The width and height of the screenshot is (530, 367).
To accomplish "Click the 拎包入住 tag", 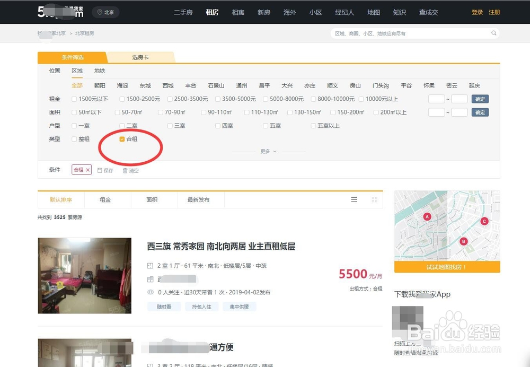I will (201, 307).
